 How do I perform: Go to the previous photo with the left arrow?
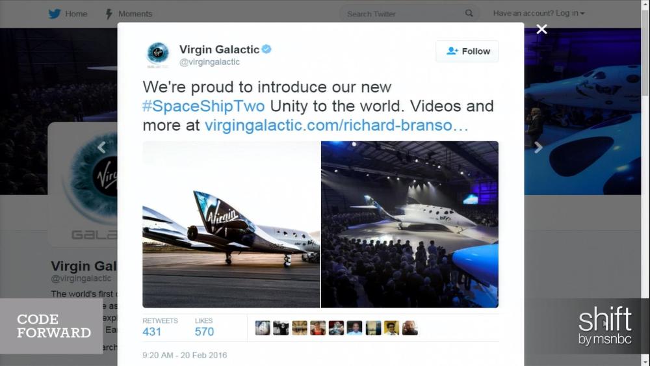pos(101,147)
